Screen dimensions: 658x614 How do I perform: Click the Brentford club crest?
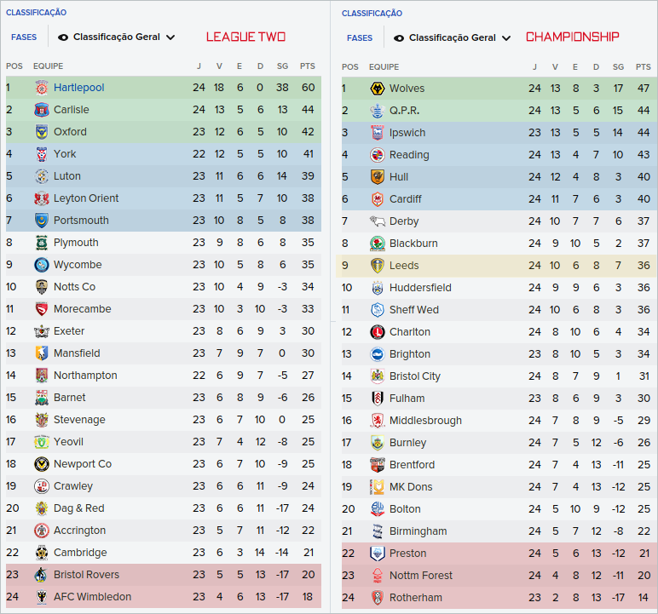[378, 465]
